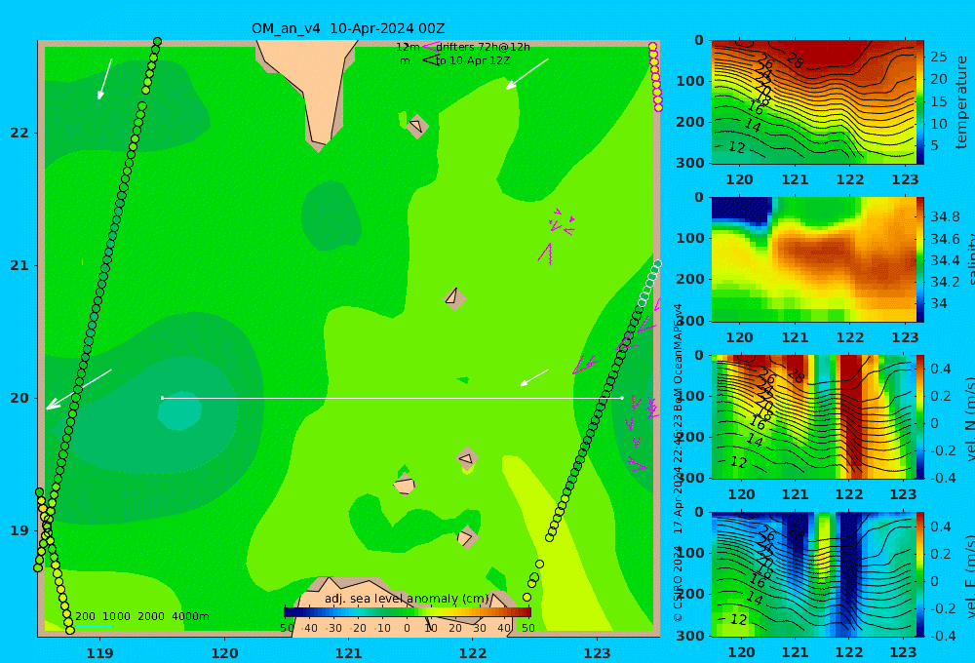Click the 'adj. sea level anomaly (cm)' caption

tap(407, 599)
